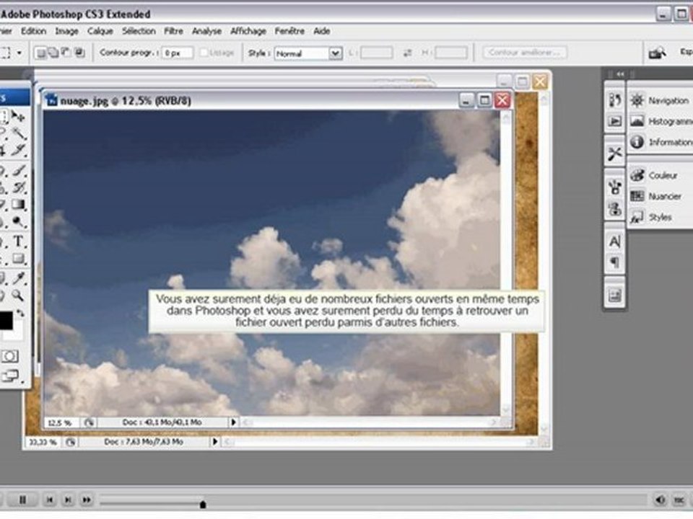Select the Burn tool
This screenshot has width=693, height=519.
tap(18, 221)
